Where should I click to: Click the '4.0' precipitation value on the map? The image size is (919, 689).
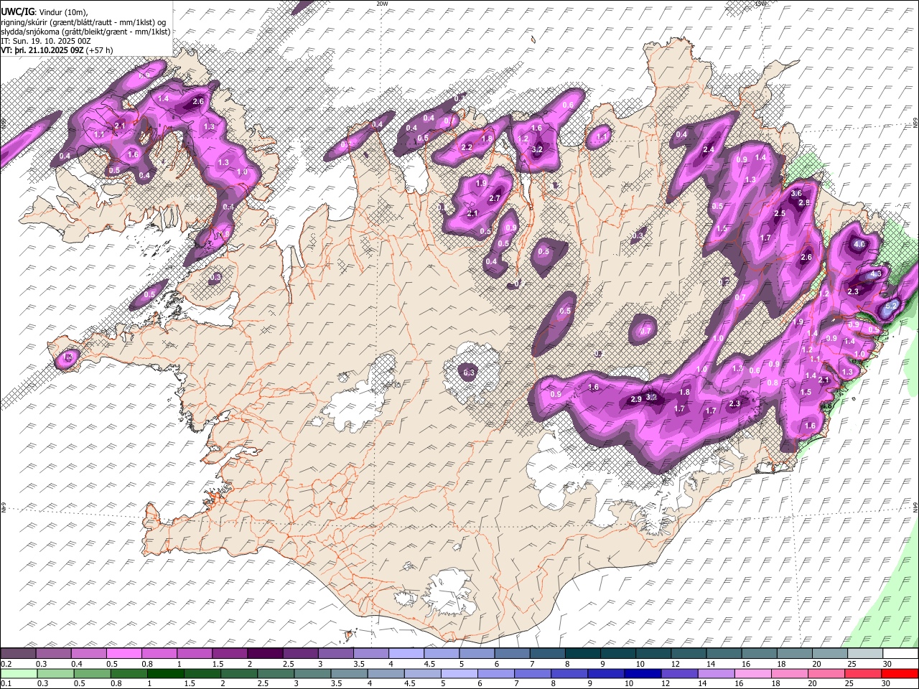859,245
